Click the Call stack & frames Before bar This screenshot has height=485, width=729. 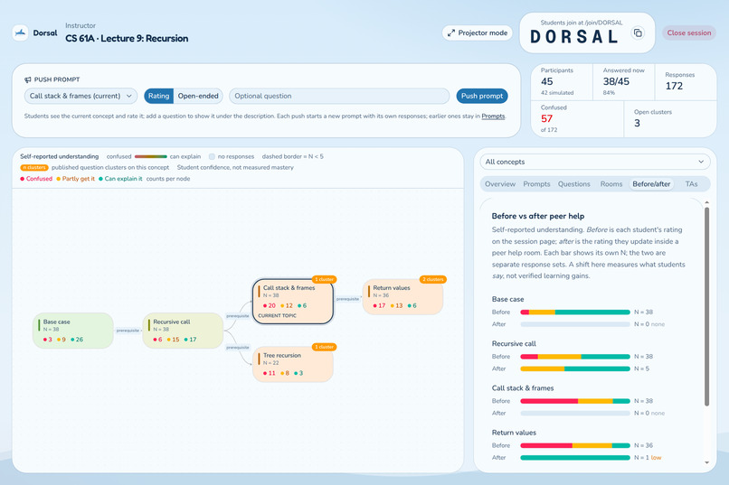[575, 401]
